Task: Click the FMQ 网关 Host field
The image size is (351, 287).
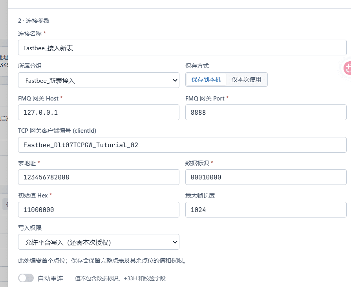Action: [99, 112]
